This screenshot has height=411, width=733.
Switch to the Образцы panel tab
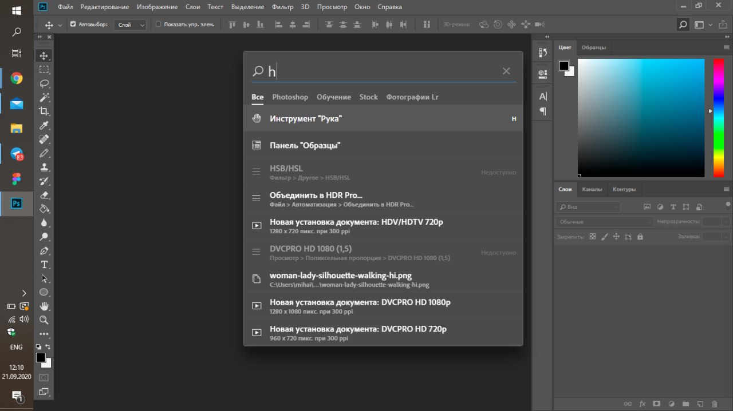click(593, 47)
